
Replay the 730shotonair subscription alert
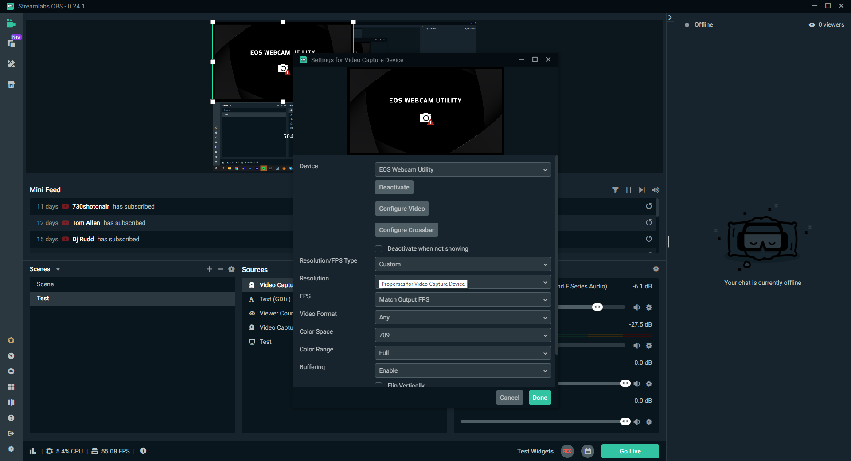click(648, 206)
